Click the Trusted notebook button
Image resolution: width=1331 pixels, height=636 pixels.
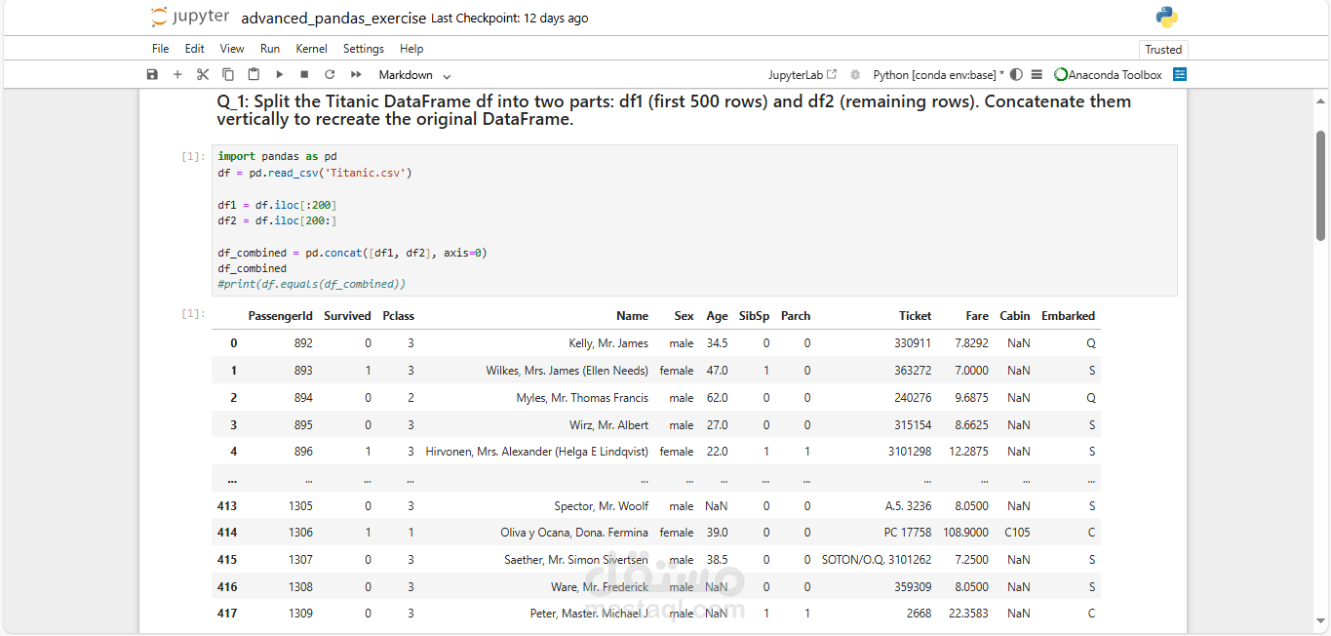pyautogui.click(x=1162, y=50)
